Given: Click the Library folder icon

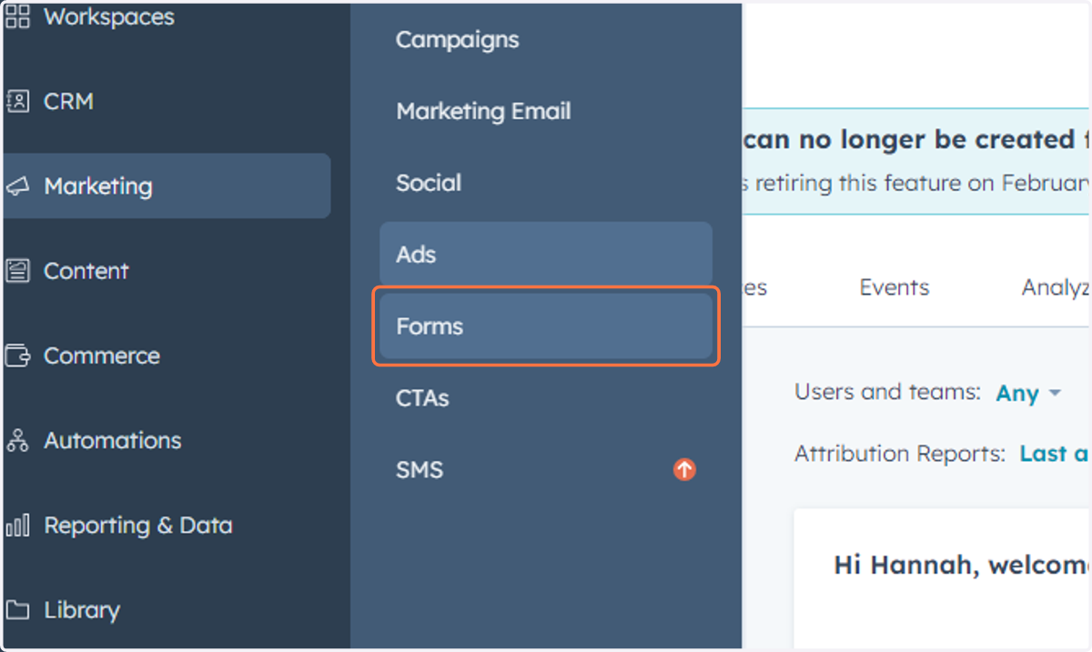Looking at the screenshot, I should [x=17, y=610].
